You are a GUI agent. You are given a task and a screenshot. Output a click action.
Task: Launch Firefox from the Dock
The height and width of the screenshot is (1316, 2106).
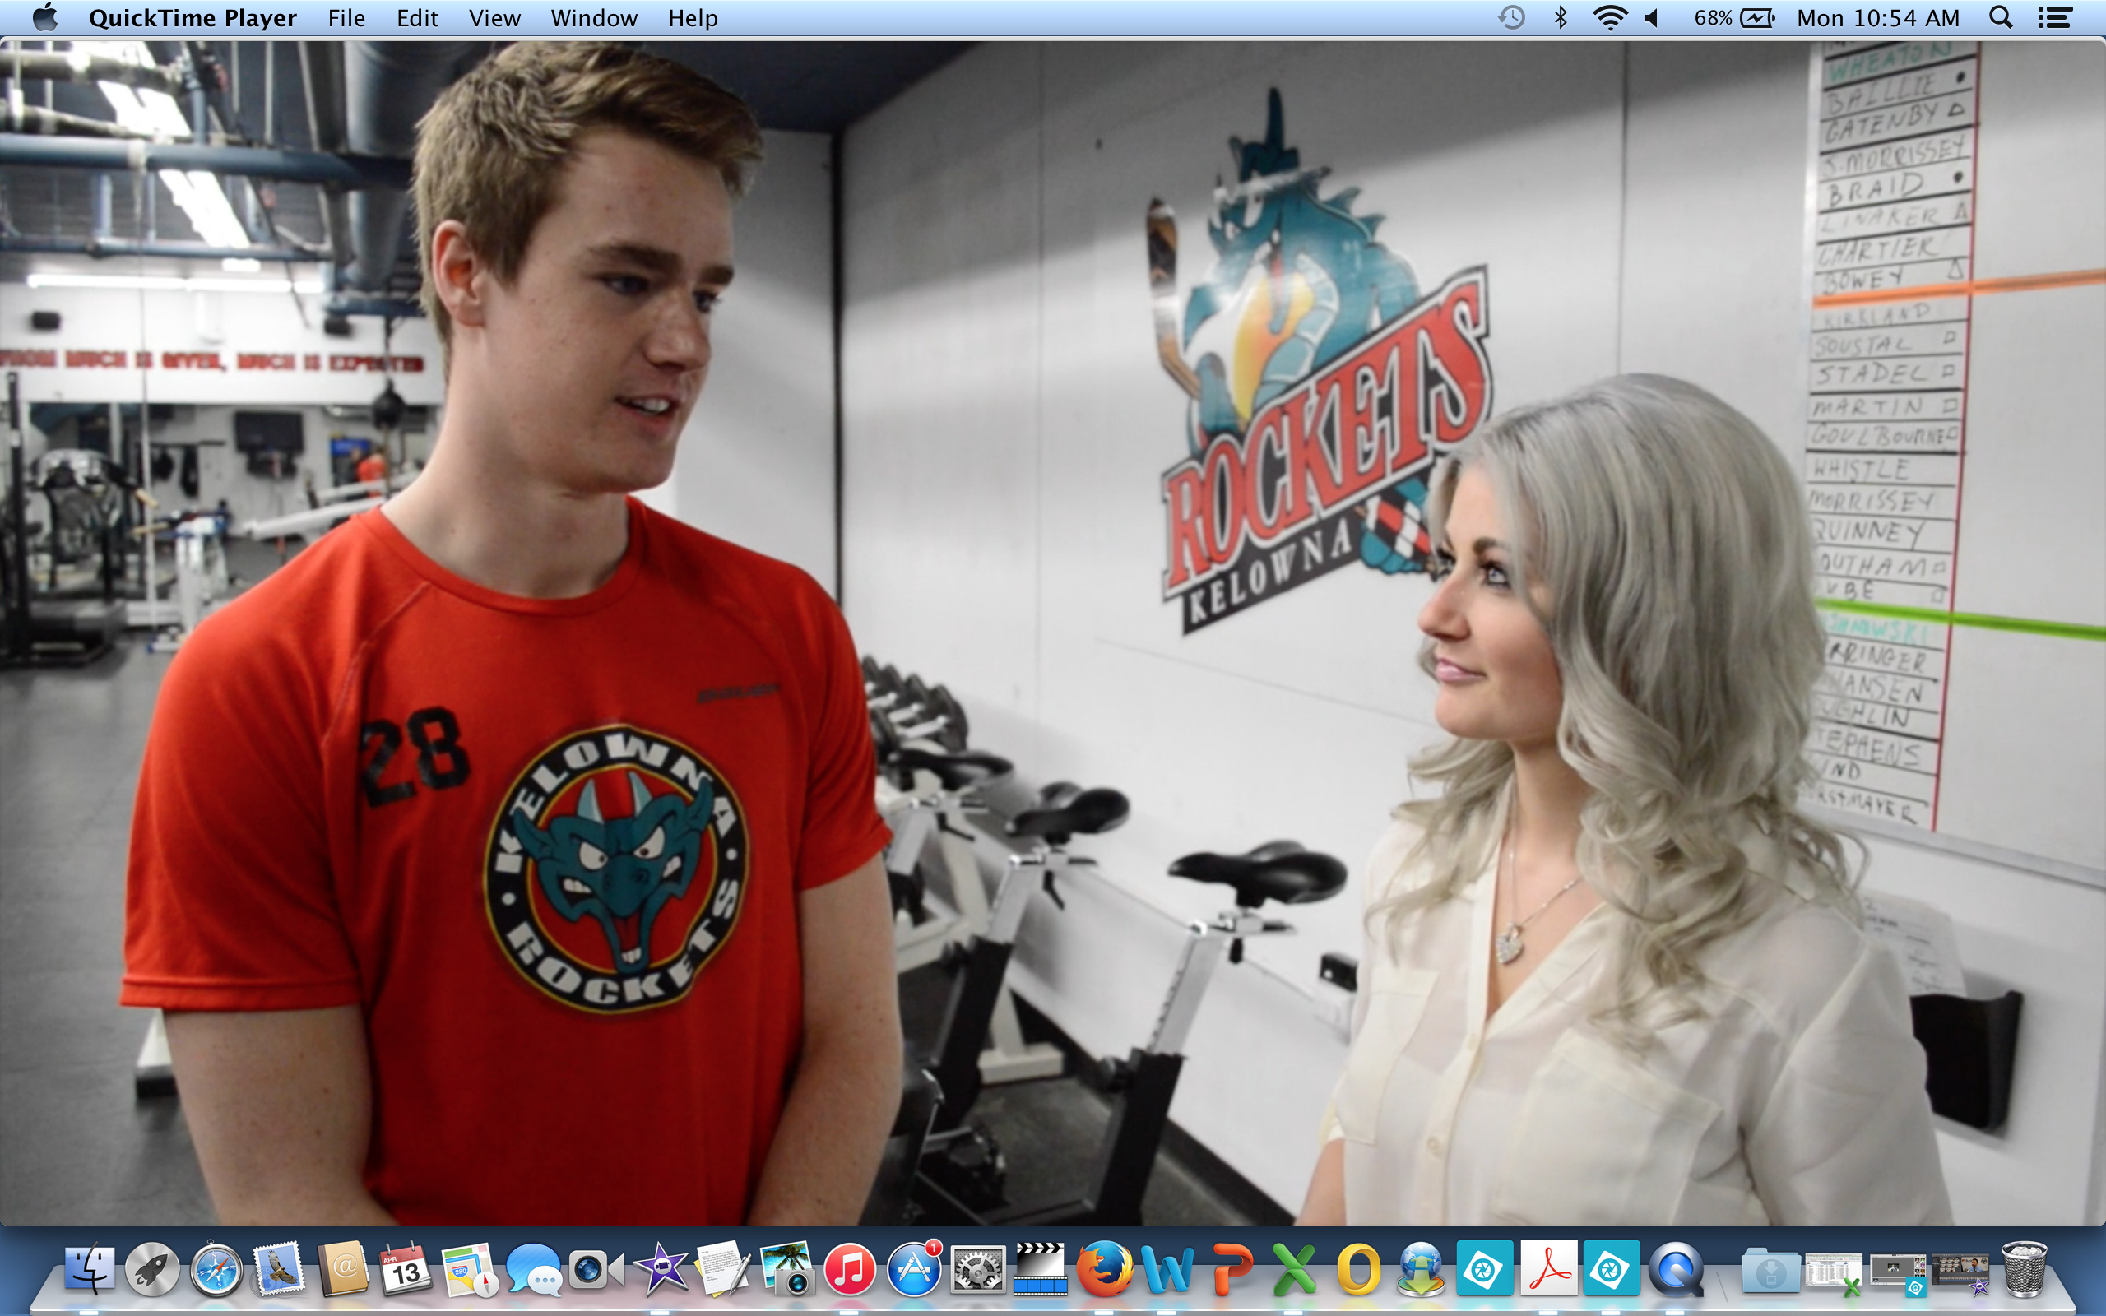point(1103,1270)
